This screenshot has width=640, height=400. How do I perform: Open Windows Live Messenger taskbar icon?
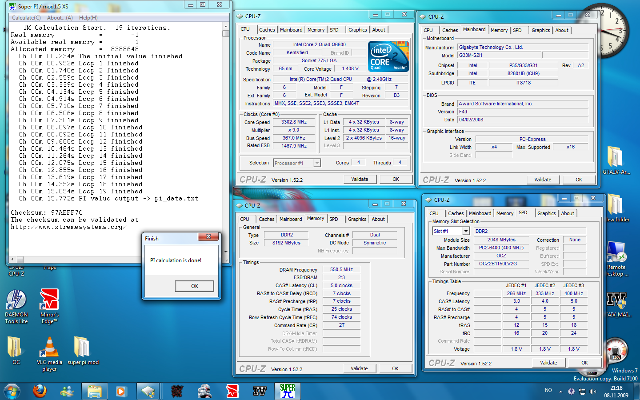tap(67, 391)
